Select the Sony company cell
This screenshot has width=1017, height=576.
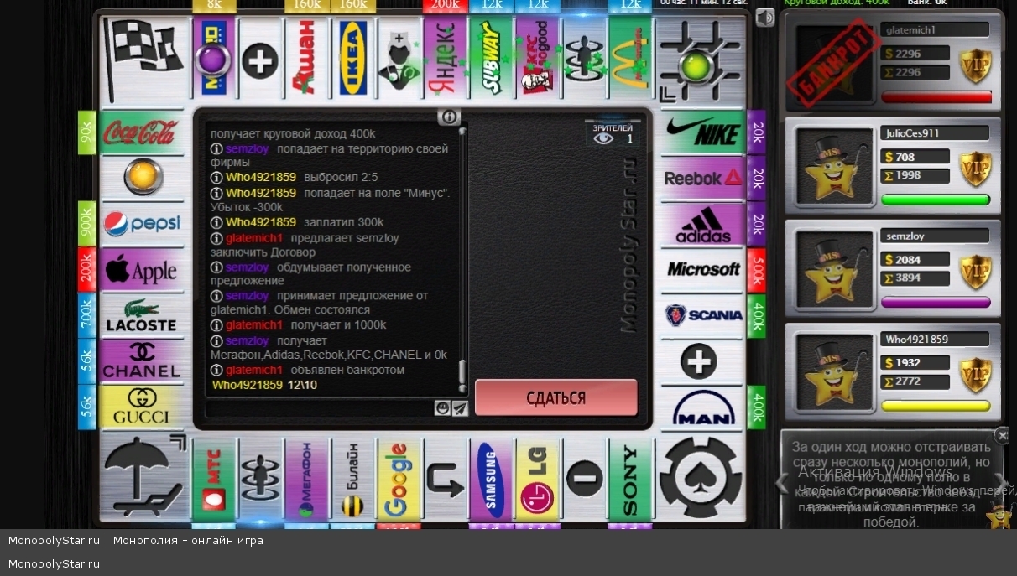630,479
